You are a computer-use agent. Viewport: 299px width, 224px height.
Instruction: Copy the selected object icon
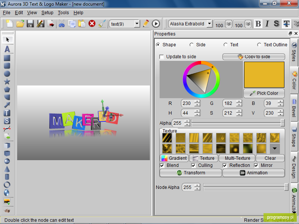[72, 24]
